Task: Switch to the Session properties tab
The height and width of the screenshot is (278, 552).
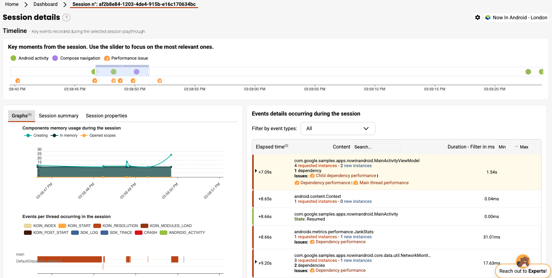Action: (106, 116)
